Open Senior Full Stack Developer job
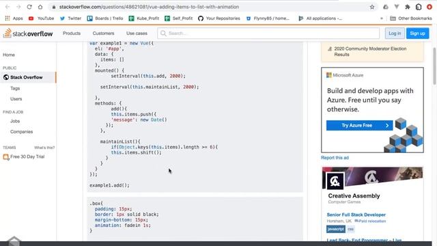 (356, 215)
